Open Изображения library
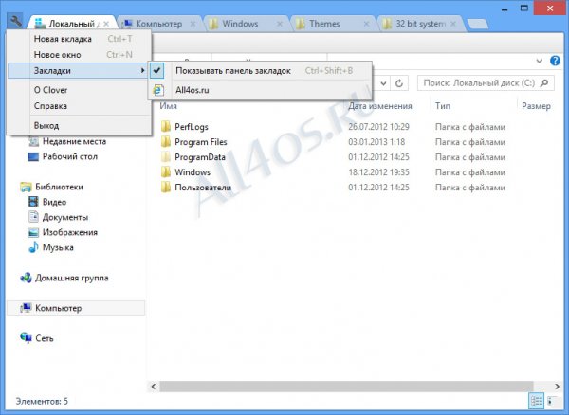The height and width of the screenshot is (415, 569). [x=69, y=232]
